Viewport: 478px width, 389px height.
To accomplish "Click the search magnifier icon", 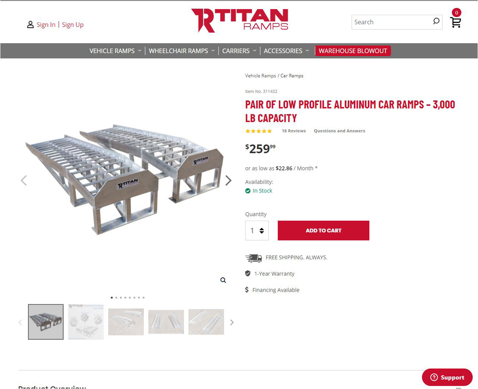I will pos(436,22).
